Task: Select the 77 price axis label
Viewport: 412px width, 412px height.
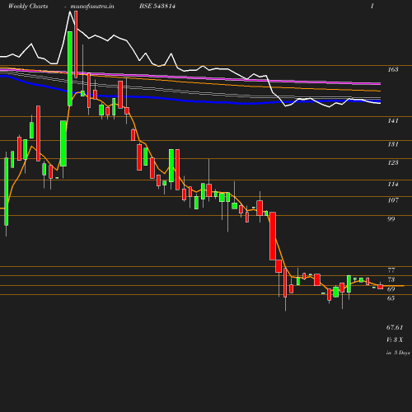Action: click(391, 270)
